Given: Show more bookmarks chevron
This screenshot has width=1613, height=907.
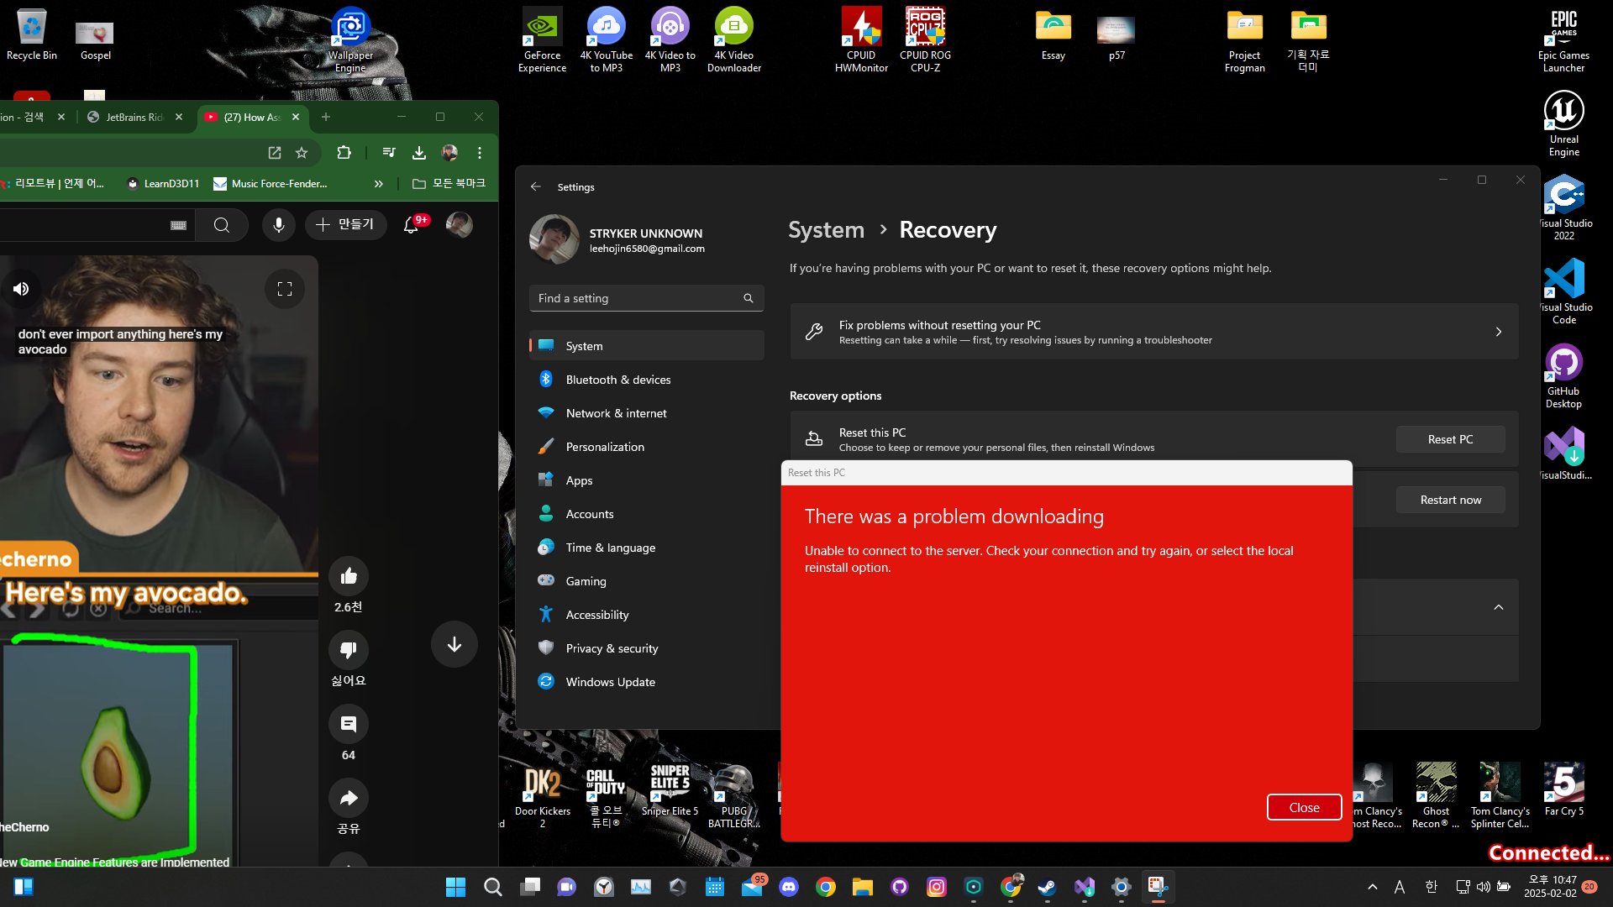Looking at the screenshot, I should [379, 184].
